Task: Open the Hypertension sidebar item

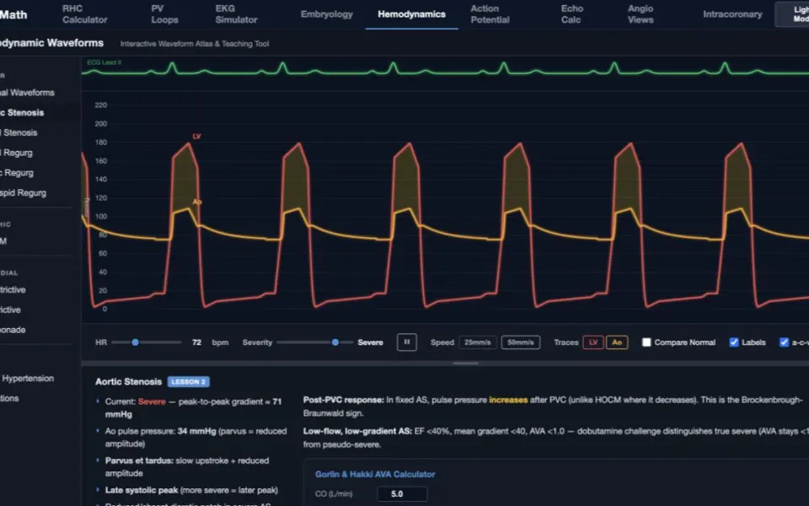Action: coord(27,379)
